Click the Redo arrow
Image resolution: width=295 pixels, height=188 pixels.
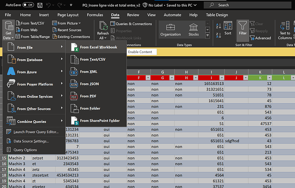point(59,5)
